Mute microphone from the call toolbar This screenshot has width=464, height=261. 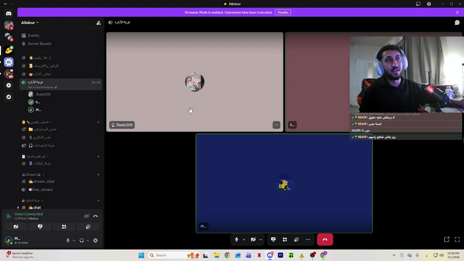[x=236, y=240]
